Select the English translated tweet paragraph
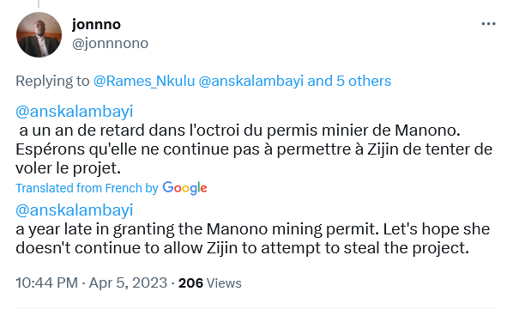This screenshot has width=513, height=316. (252, 239)
